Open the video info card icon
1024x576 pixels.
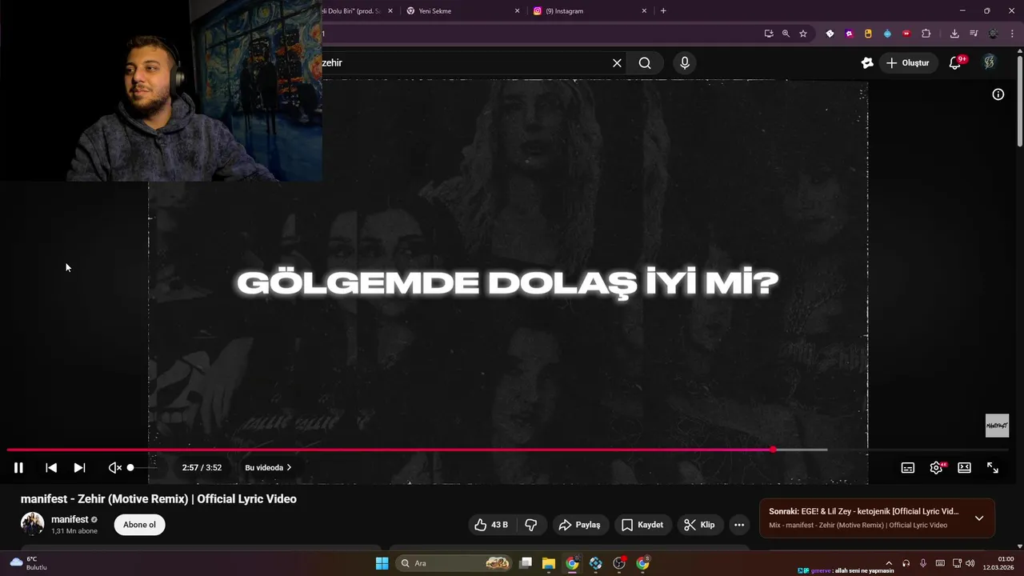[x=998, y=94]
